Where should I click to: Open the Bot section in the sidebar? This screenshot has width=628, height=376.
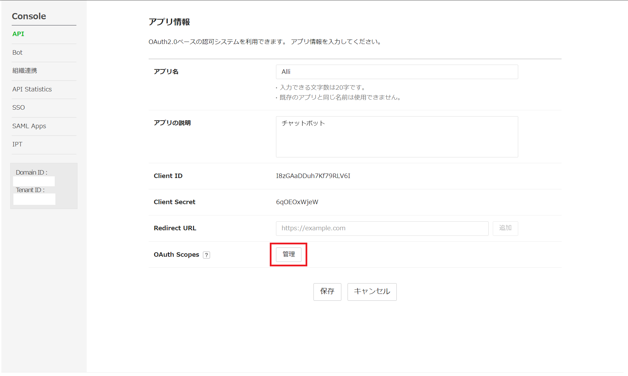pyautogui.click(x=17, y=53)
